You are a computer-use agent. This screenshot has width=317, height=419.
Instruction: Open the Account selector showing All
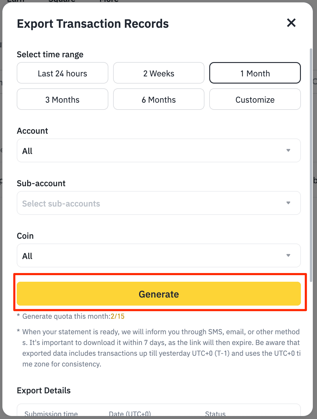[159, 150]
